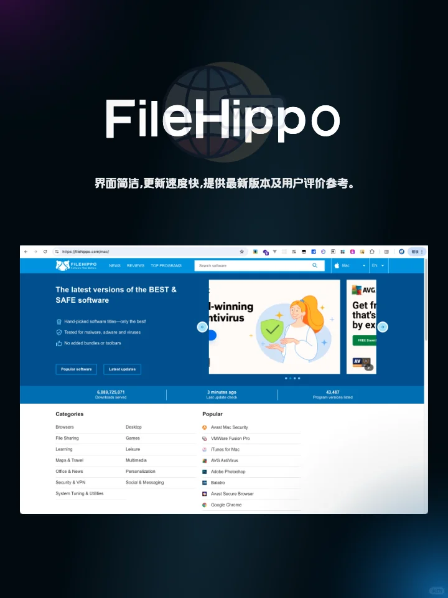The width and height of the screenshot is (448, 598).
Task: Go back using the browser back arrow
Action: click(x=26, y=252)
